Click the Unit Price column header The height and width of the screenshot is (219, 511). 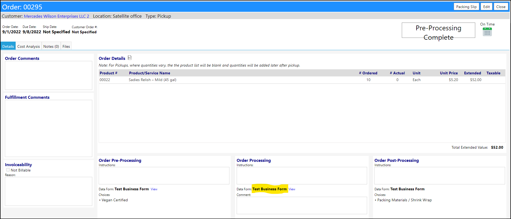point(449,73)
